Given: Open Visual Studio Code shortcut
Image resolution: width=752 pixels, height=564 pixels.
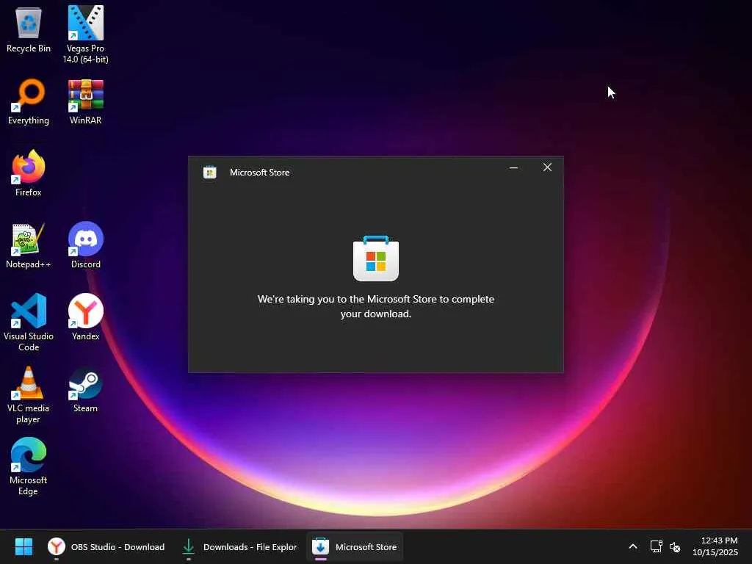Looking at the screenshot, I should pos(29,322).
